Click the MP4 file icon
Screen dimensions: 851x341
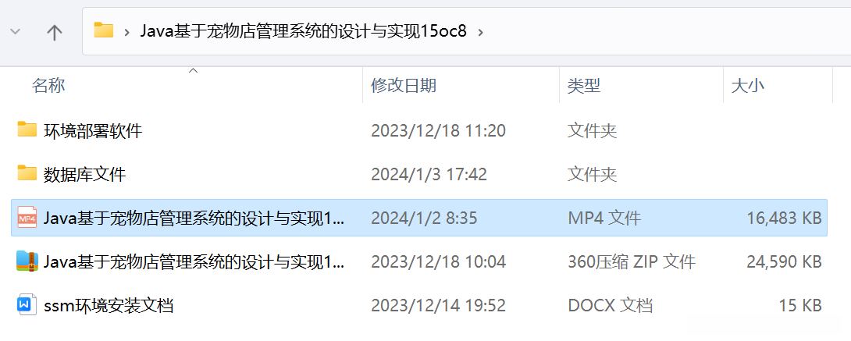(x=27, y=218)
